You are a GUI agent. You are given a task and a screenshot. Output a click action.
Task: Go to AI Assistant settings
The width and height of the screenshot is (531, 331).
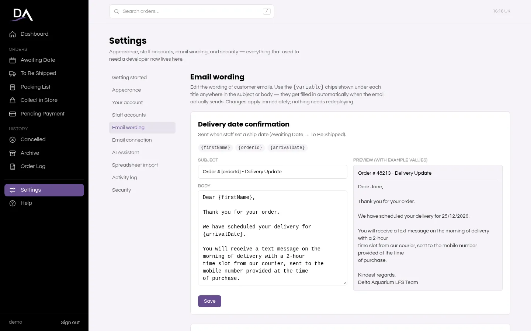(142, 153)
